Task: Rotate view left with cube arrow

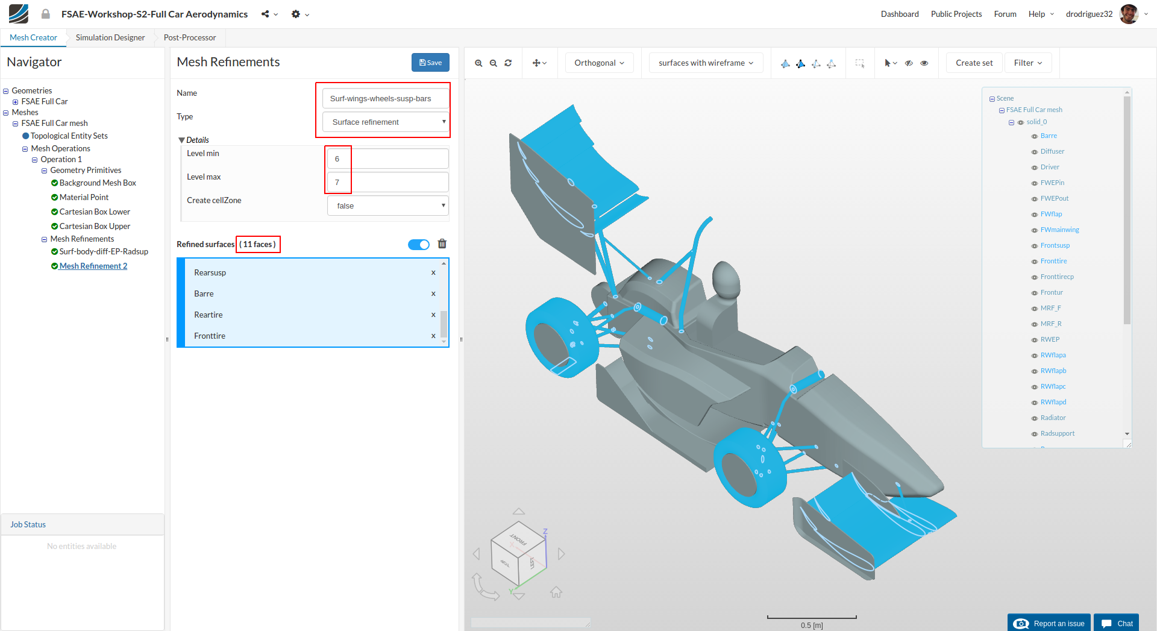Action: click(x=477, y=553)
